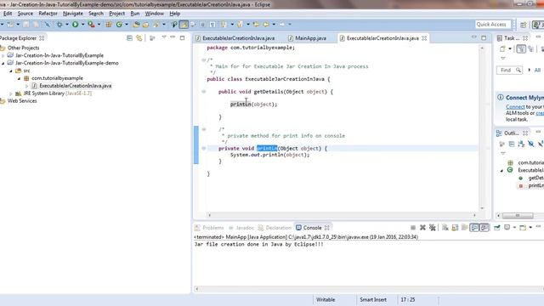The width and height of the screenshot is (544, 306).
Task: Toggle Show Console When Standard Out Changes
Action: tap(474, 228)
